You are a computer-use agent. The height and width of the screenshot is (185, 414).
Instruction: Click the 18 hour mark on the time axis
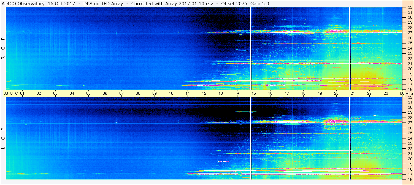point(303,93)
